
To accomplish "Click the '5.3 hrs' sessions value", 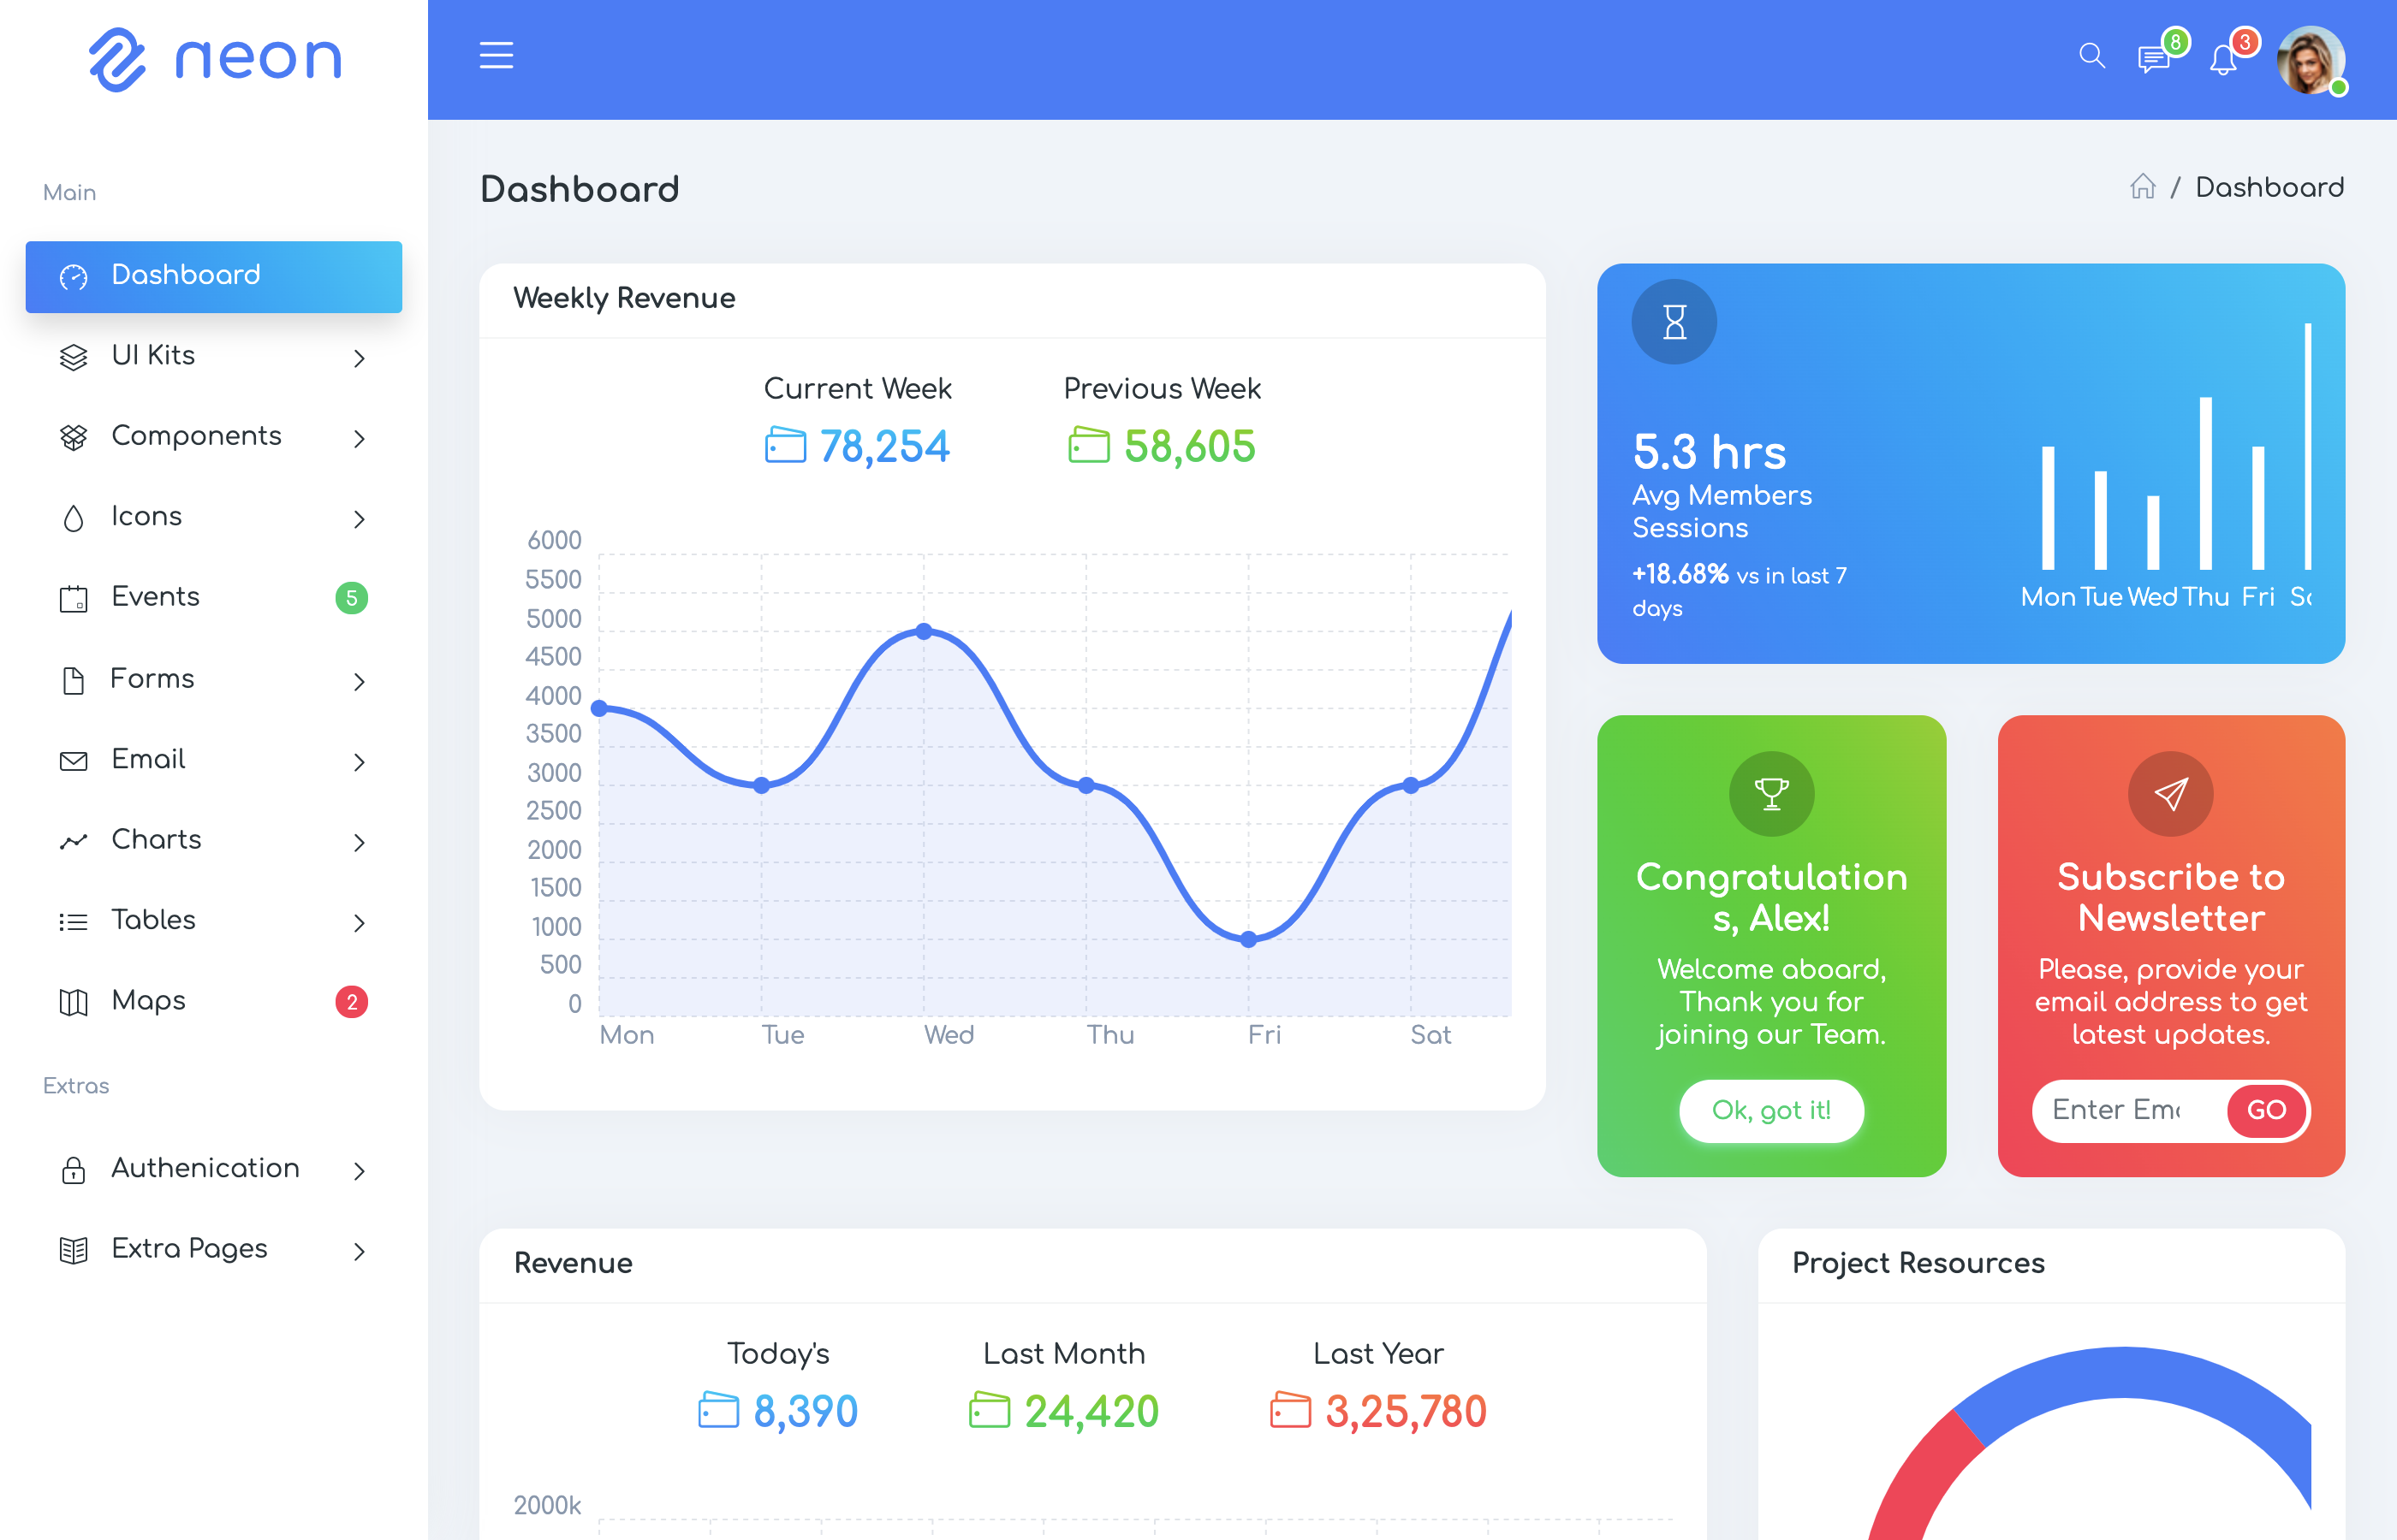I will tap(1709, 451).
